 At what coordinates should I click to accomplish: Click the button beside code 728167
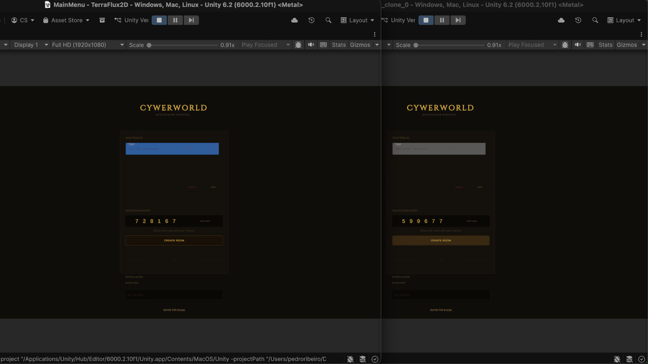(205, 221)
